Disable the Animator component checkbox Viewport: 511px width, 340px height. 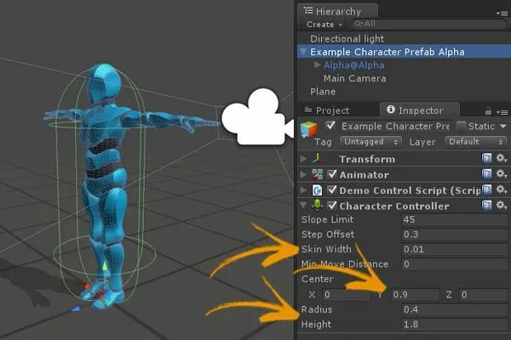(x=332, y=174)
